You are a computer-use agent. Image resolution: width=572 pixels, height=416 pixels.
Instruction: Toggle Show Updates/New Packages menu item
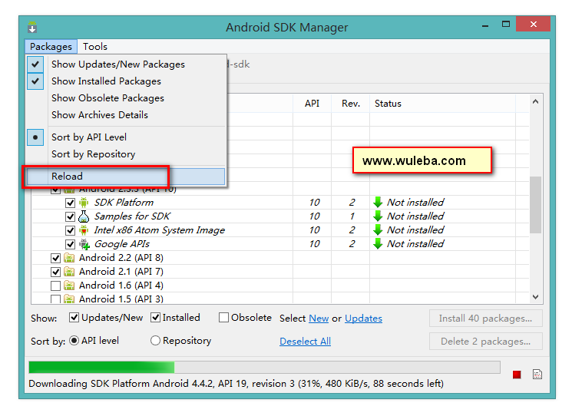[125, 64]
